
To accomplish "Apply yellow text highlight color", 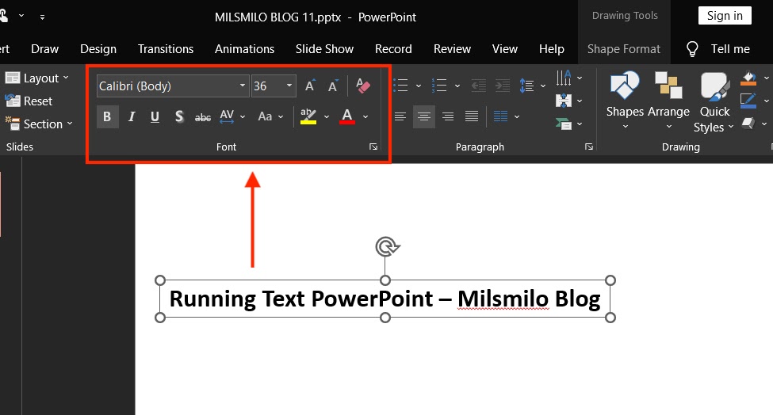I will coord(308,116).
